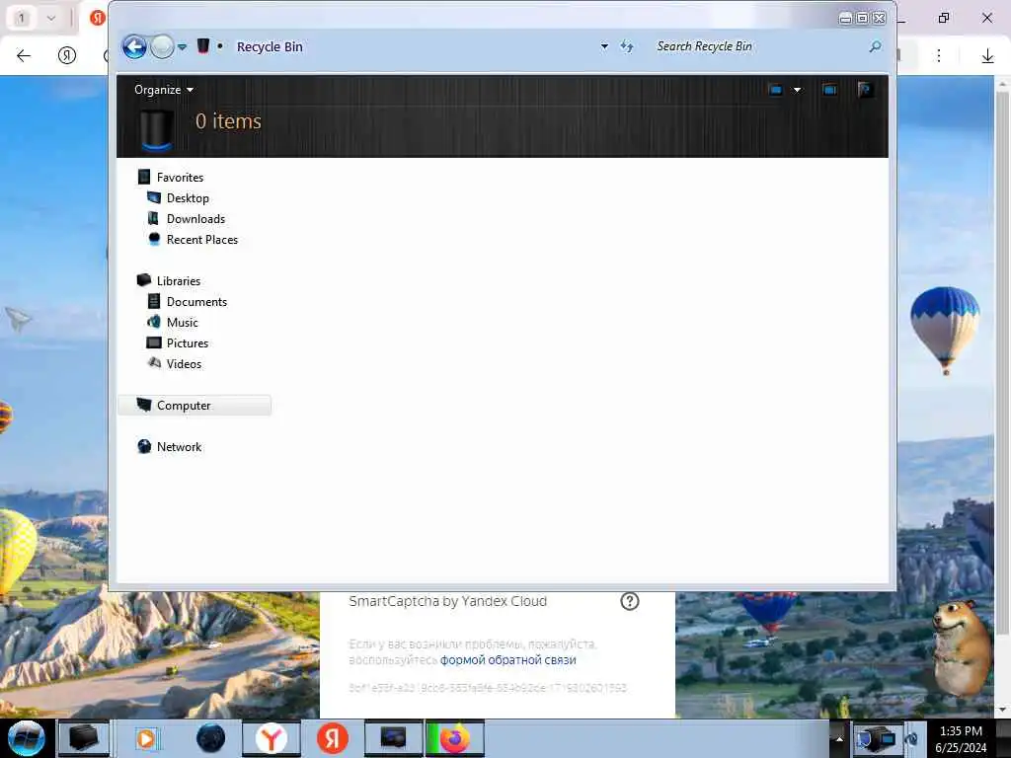Open Firefox on taskbar

point(454,738)
